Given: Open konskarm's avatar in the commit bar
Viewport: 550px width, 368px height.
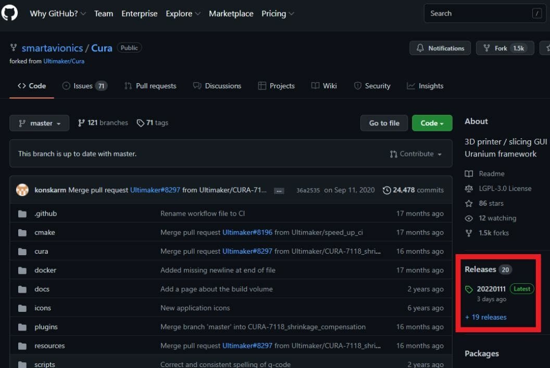Looking at the screenshot, I should [x=22, y=190].
